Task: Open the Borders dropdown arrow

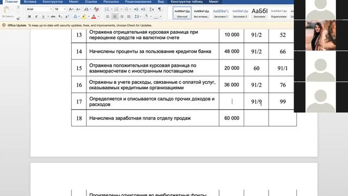Action: point(160,16)
